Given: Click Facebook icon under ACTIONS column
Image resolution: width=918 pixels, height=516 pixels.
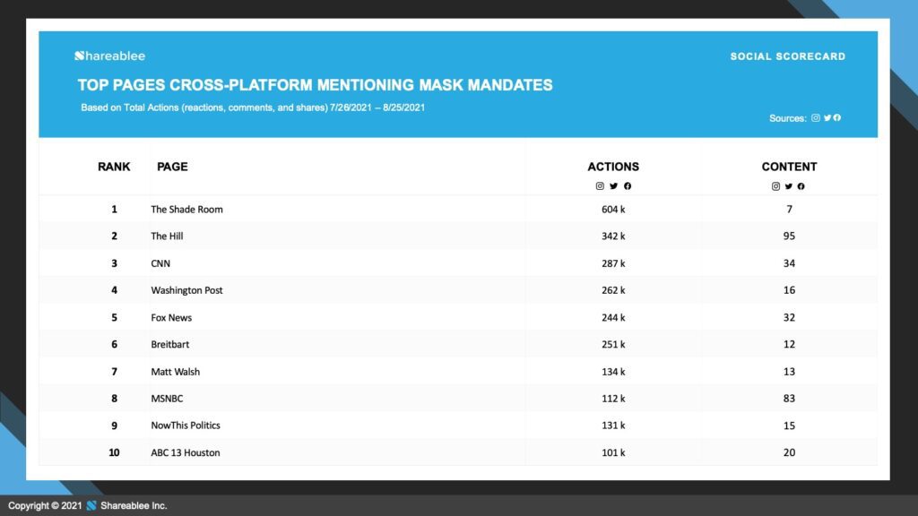Looking at the screenshot, I should coord(628,186).
